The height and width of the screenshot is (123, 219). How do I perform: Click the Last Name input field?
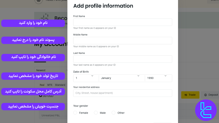(123, 59)
